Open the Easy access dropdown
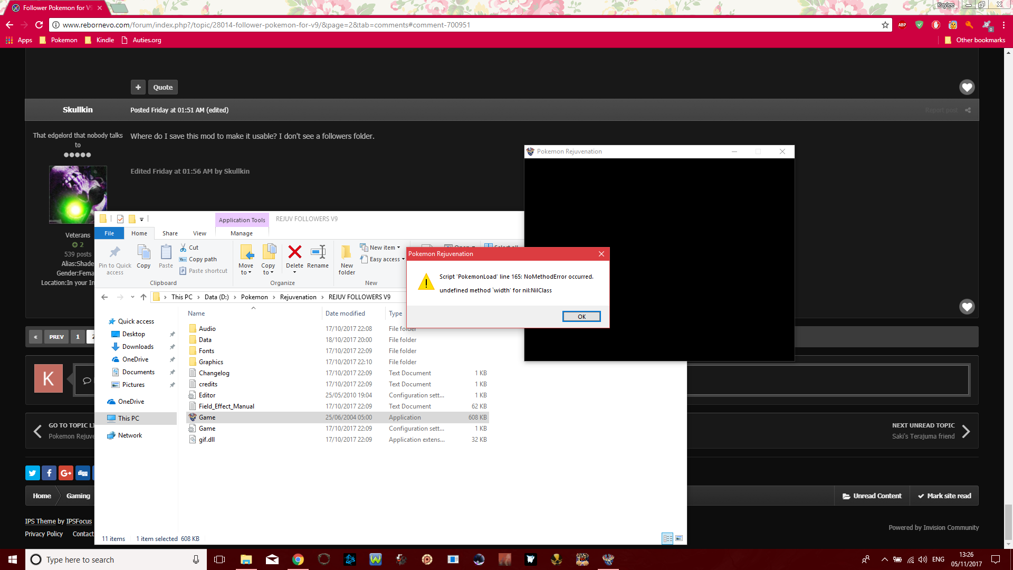The height and width of the screenshot is (570, 1013). pyautogui.click(x=383, y=259)
